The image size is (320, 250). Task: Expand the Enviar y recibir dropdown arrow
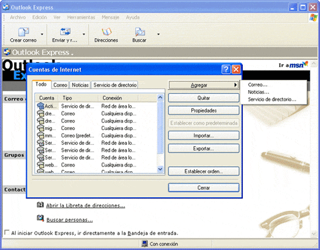click(84, 34)
